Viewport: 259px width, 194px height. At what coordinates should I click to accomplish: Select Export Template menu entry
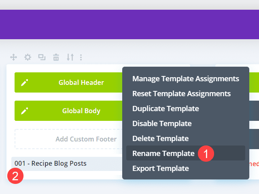[x=160, y=168]
